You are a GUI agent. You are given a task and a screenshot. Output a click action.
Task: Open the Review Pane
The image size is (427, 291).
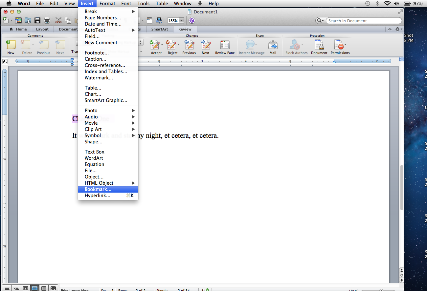pyautogui.click(x=225, y=47)
